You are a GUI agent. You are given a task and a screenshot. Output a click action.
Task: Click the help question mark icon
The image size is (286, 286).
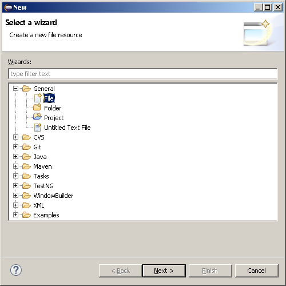tap(16, 270)
